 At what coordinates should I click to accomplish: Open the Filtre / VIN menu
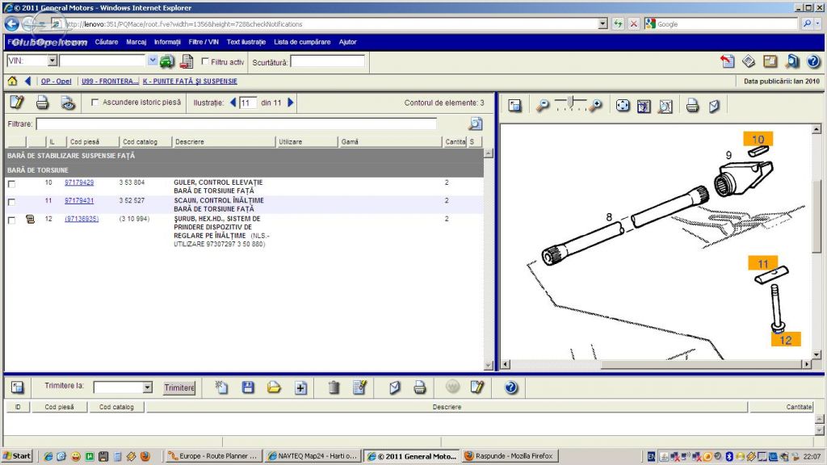pos(204,42)
